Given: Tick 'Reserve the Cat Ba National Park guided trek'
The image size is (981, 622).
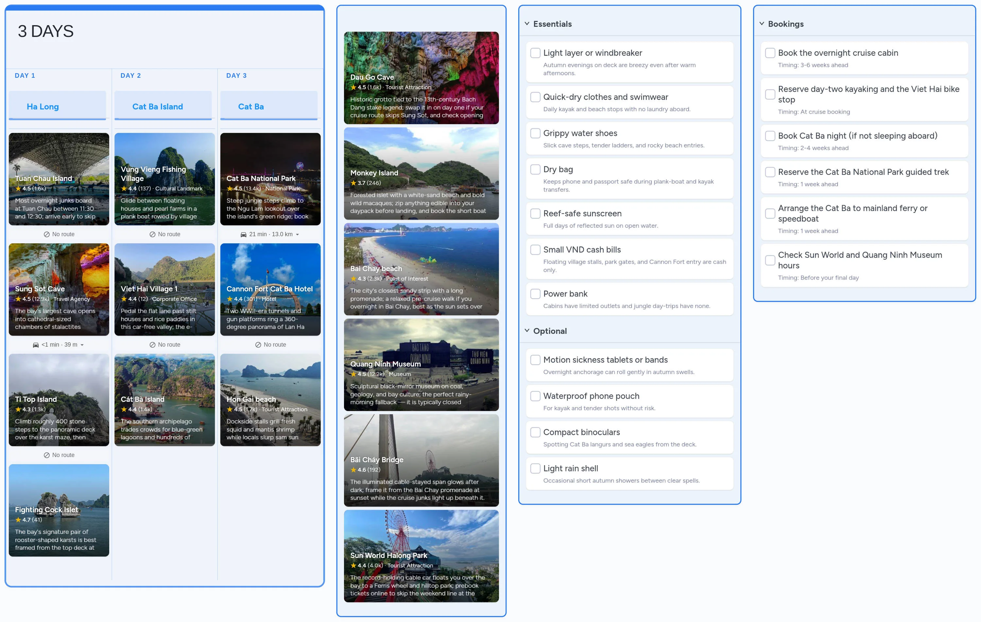Looking at the screenshot, I should 770,172.
